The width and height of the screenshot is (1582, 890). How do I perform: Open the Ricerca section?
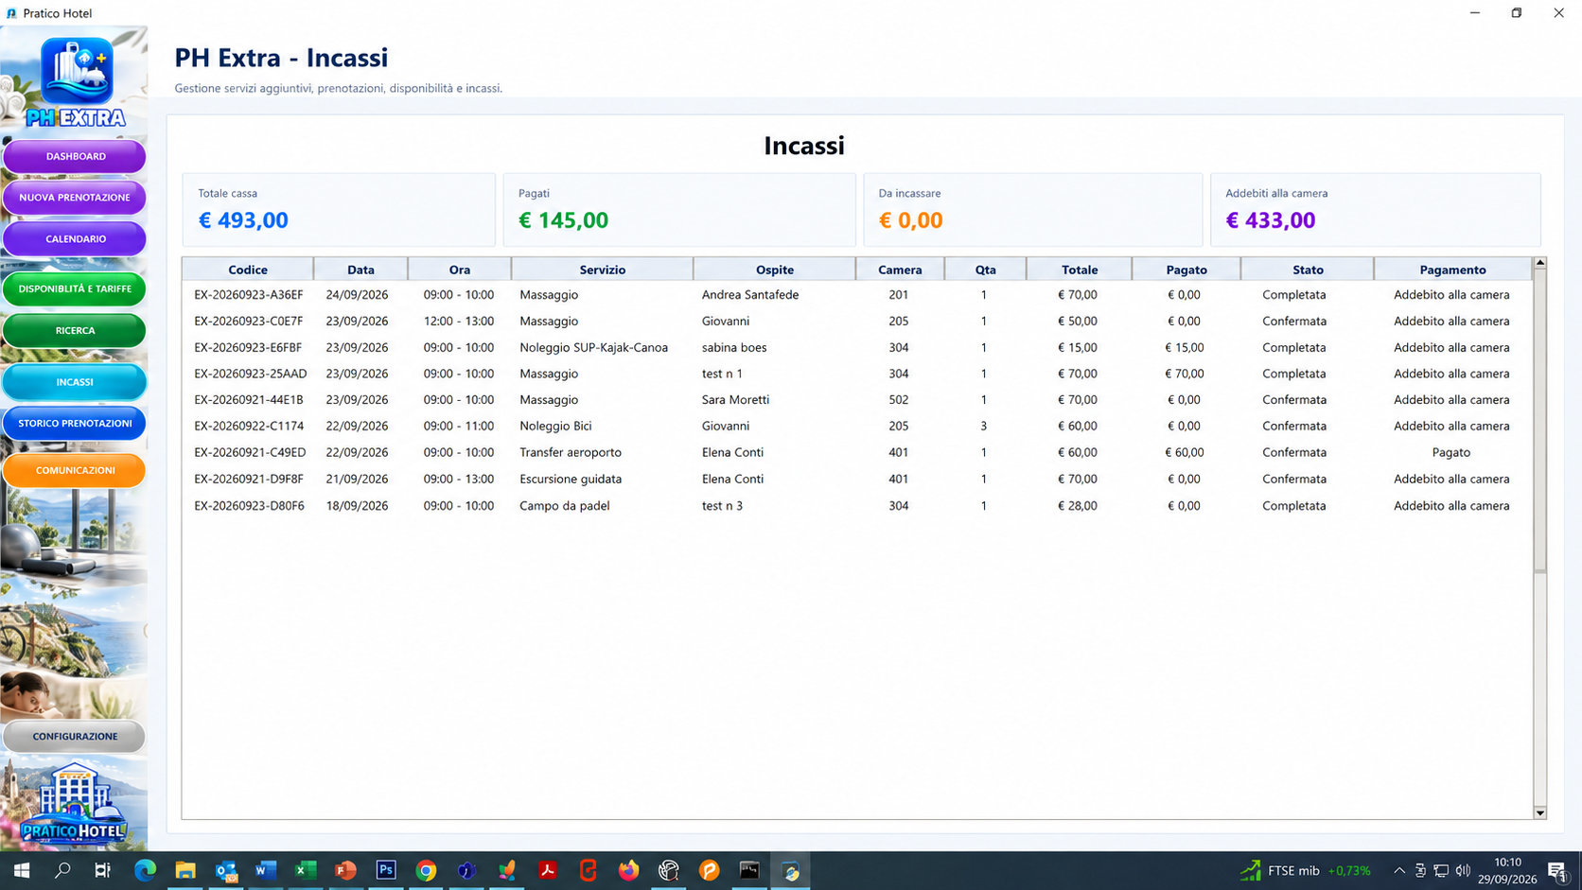click(x=75, y=330)
